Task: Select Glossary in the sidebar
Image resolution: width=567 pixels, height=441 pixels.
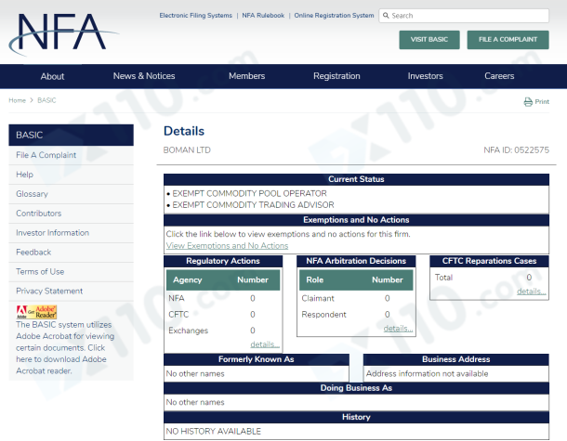Action: pyautogui.click(x=32, y=194)
